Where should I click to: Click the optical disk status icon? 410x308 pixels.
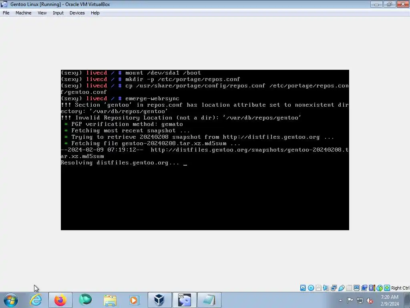311,288
